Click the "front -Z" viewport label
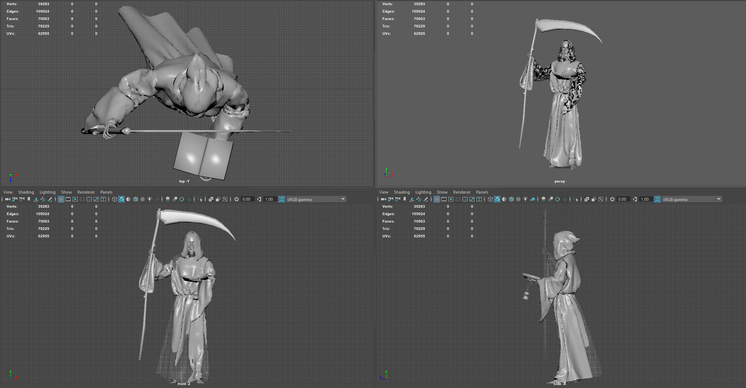 184,384
